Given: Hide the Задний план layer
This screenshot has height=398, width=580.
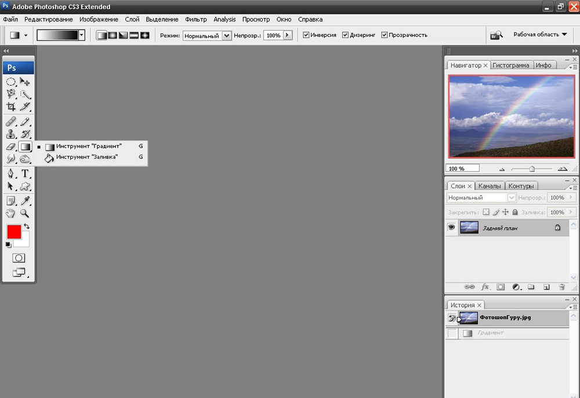Looking at the screenshot, I should (x=451, y=227).
